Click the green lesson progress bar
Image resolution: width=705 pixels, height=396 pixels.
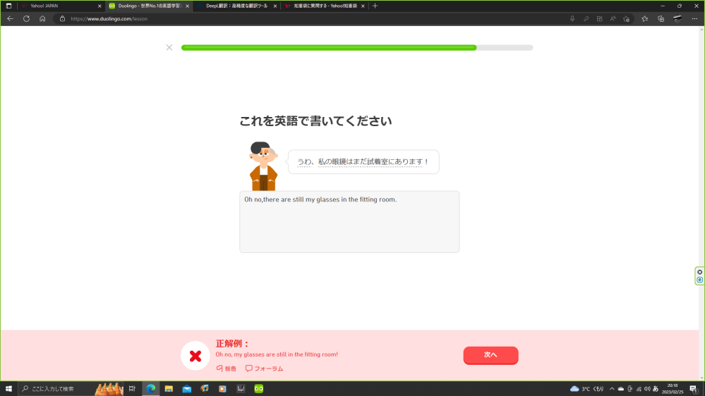tap(329, 48)
